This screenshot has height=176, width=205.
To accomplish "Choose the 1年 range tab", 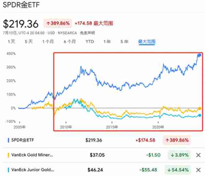I will (x=107, y=42).
